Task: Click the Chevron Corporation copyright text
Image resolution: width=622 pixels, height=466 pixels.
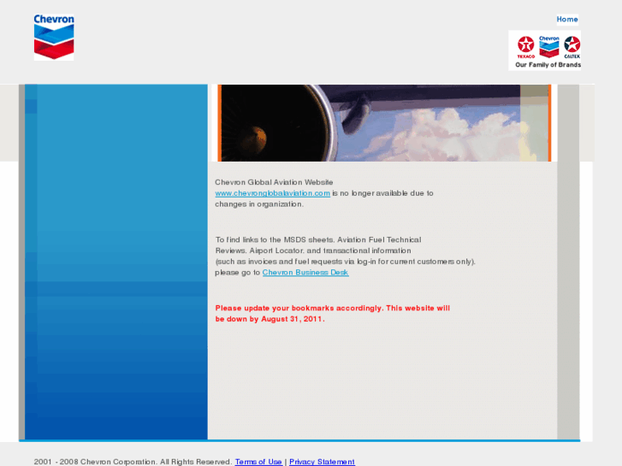Action: point(133,462)
